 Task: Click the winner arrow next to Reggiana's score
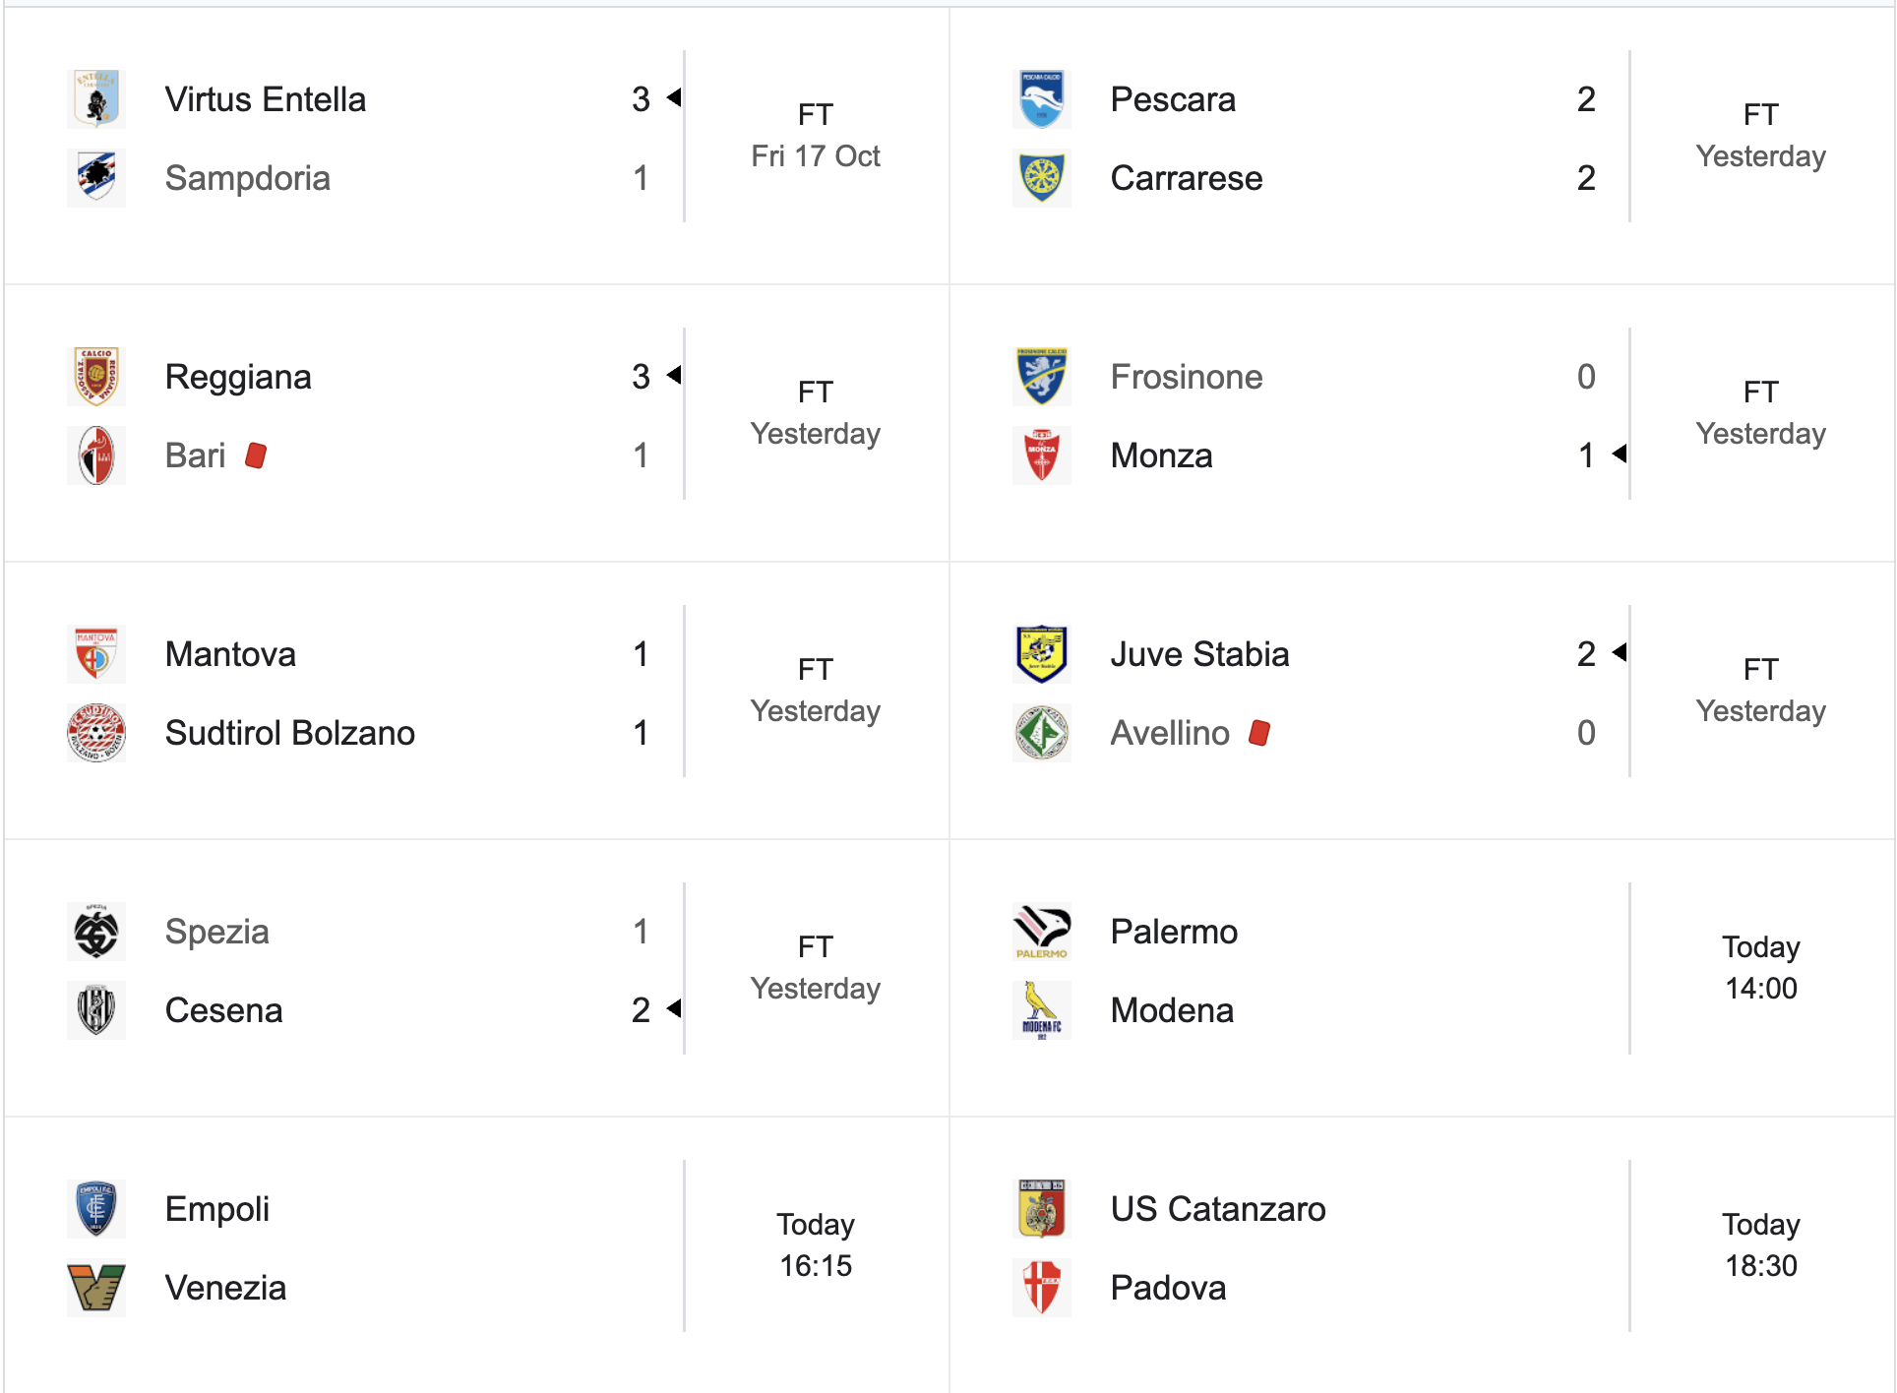(672, 375)
